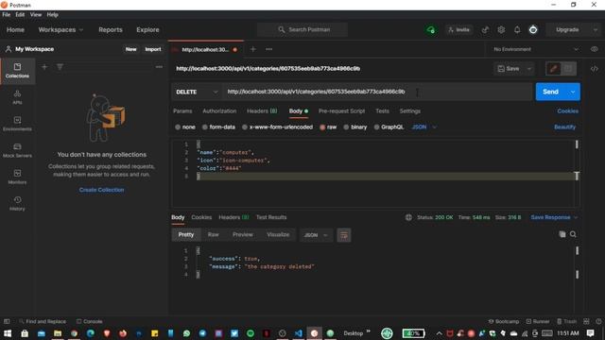This screenshot has height=340, width=605.
Task: Open the Console in status bar
Action: (x=90, y=321)
